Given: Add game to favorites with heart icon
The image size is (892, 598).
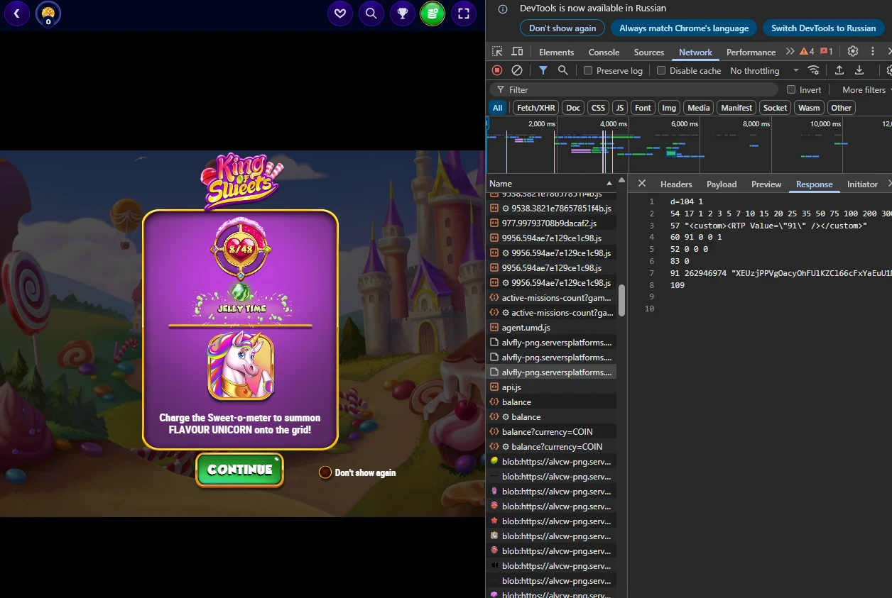Looking at the screenshot, I should click(x=340, y=13).
